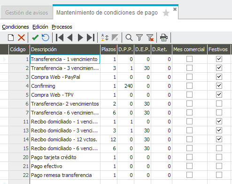Switch to the Gestión de avisos tab
232x184 pixels.
coord(27,13)
